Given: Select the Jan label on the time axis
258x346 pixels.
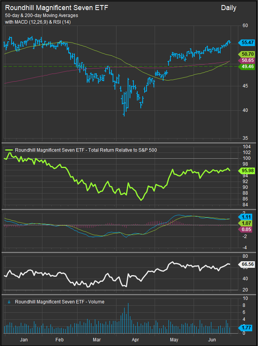Looking at the screenshot, I should point(24,340).
